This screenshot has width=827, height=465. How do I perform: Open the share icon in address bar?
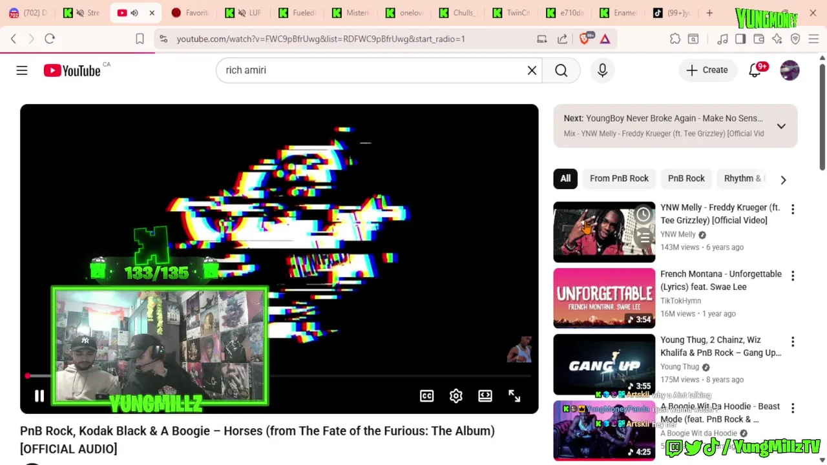click(563, 39)
